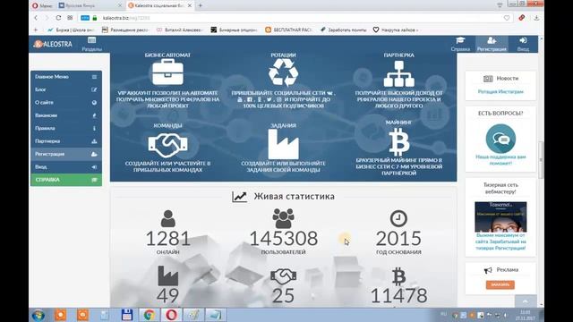This screenshot has width=573, height=322.
Task: Switch to the Kaleostra browser tab
Action: point(159,5)
